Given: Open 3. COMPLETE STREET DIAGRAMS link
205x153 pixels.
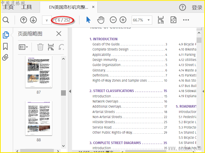Looking at the screenshot, I should coord(128,143).
